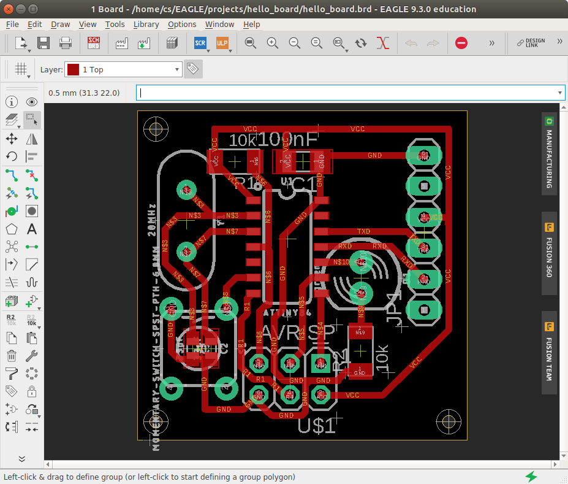Select the Signal tool
This screenshot has height=484, width=568.
coord(32,247)
